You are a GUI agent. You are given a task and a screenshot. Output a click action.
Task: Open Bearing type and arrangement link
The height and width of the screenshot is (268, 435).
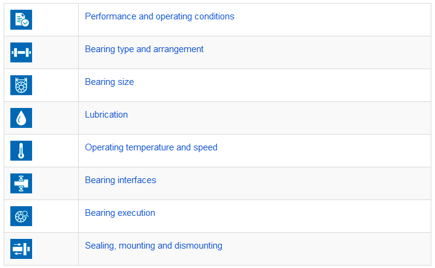144,49
